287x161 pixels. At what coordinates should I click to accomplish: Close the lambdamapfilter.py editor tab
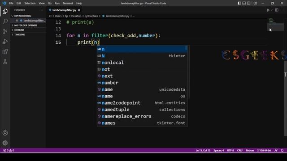click(79, 10)
